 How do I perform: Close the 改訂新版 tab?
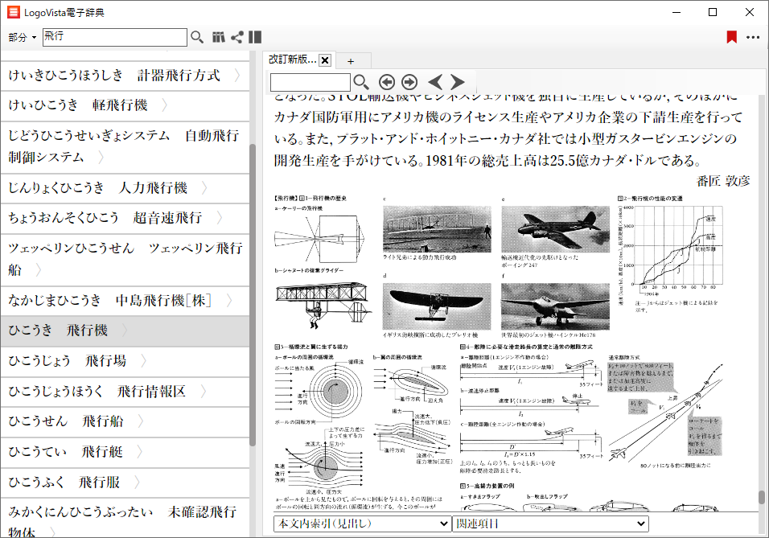coord(325,60)
